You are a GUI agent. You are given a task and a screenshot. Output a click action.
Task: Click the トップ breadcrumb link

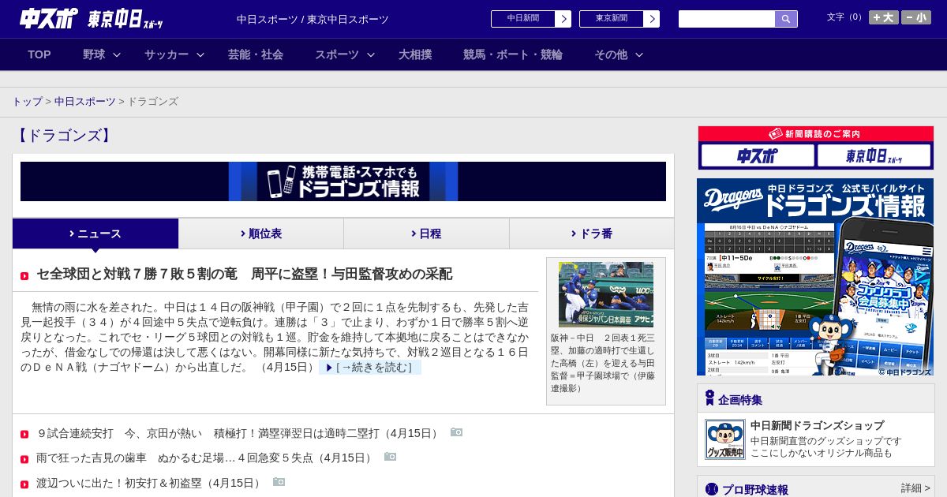pyautogui.click(x=27, y=102)
